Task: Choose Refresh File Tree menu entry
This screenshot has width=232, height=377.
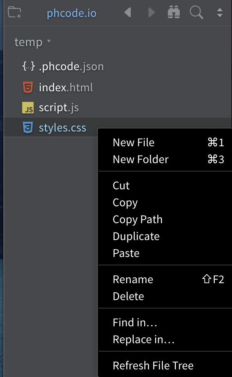Action: point(165,366)
